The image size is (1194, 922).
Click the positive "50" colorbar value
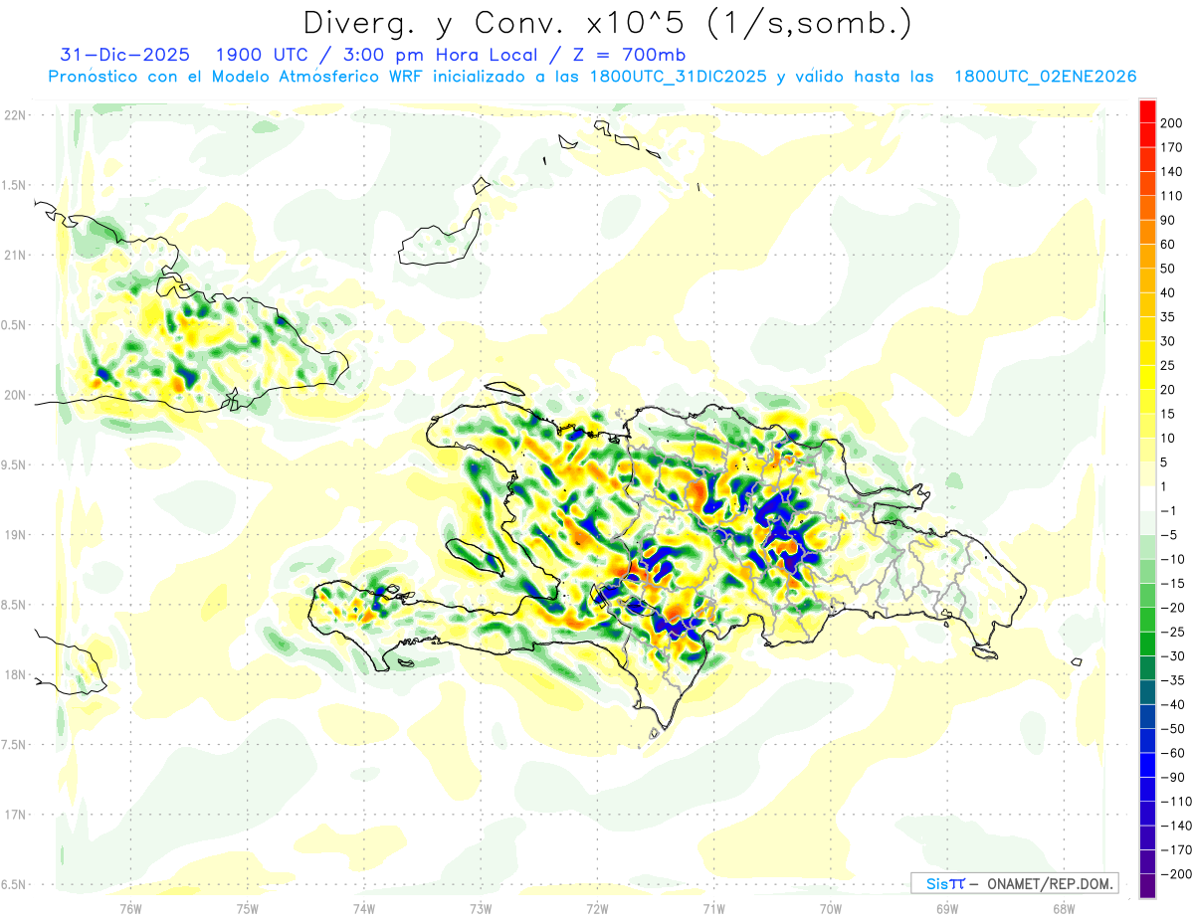click(x=1168, y=269)
